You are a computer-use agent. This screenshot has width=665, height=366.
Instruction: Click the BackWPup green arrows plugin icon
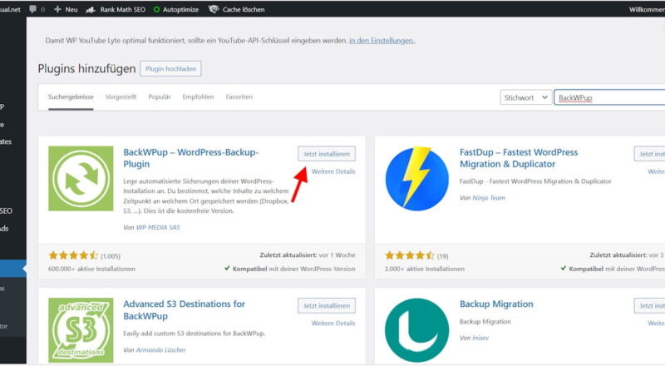[x=81, y=178]
